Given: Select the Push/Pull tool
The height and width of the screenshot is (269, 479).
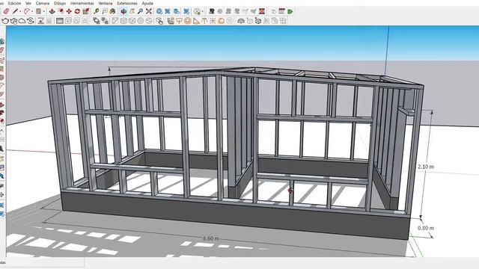Looking at the screenshot, I should point(52,12).
